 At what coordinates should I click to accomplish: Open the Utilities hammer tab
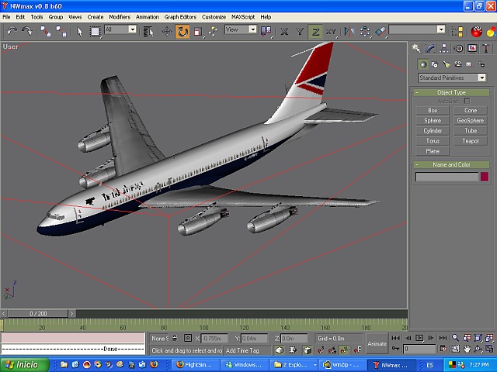click(486, 49)
